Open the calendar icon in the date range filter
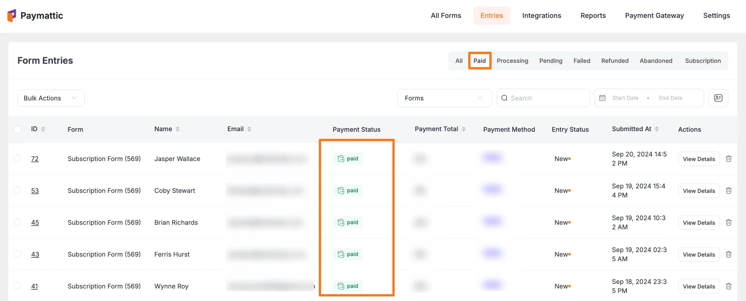Viewport: 746px width, 301px height. 603,98
